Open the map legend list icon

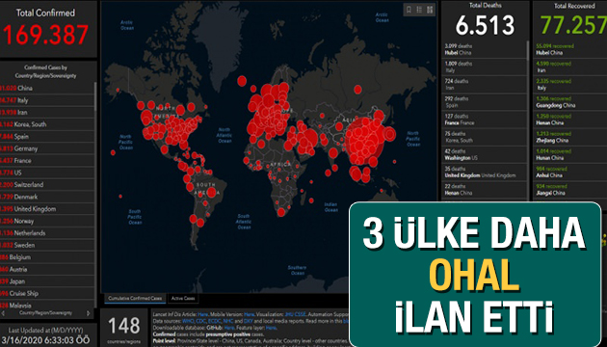(x=419, y=10)
